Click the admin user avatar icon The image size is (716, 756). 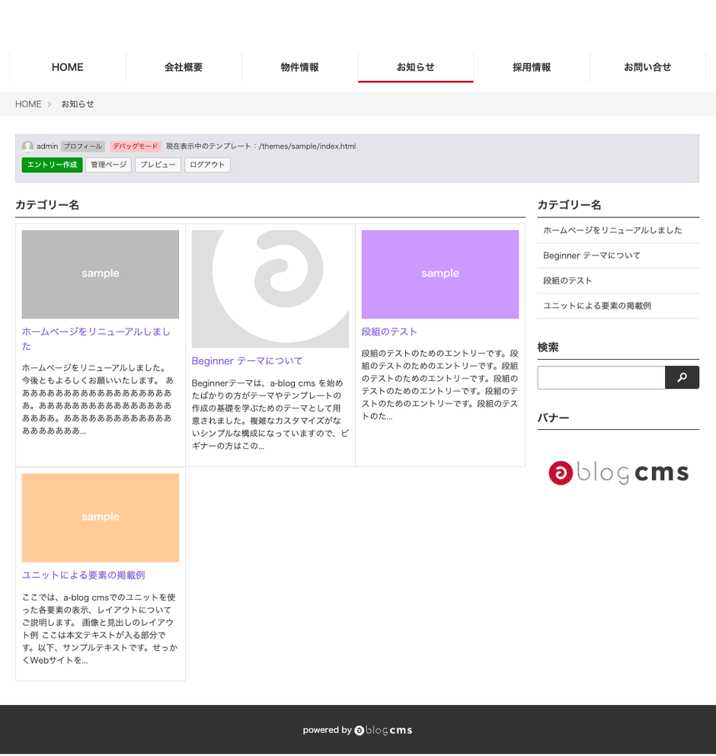click(27, 146)
